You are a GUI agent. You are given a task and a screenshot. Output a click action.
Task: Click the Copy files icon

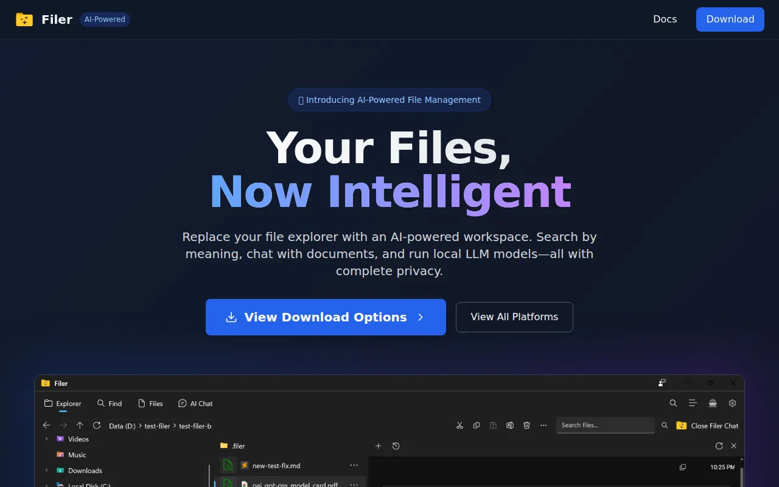point(477,426)
